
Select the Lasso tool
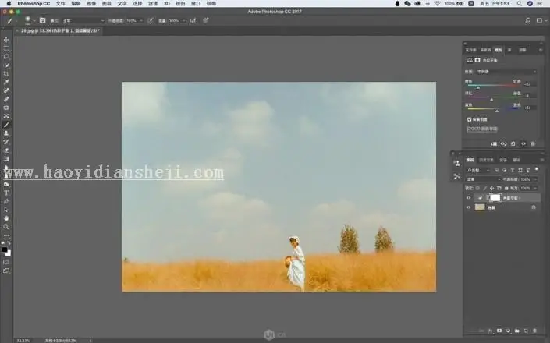[x=6, y=57]
